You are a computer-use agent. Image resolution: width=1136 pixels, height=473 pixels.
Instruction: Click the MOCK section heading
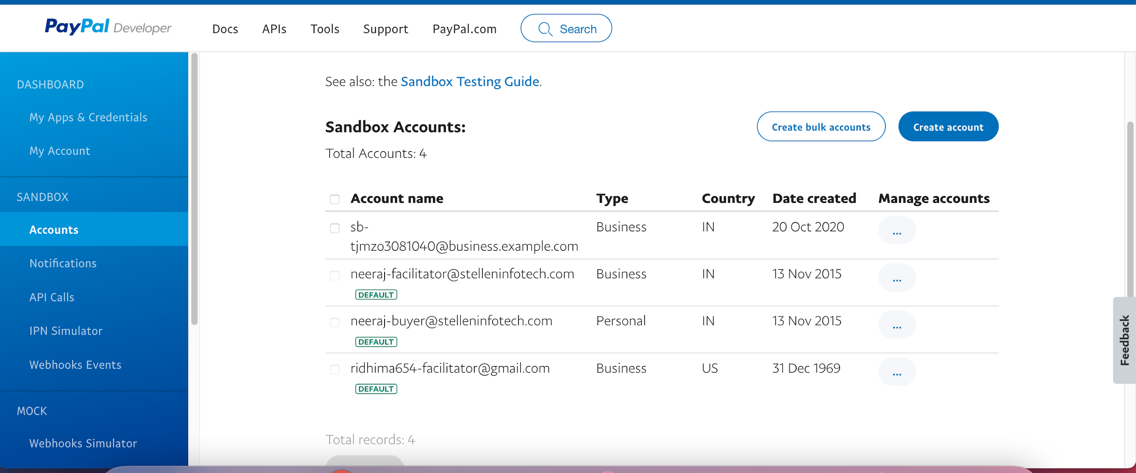point(32,411)
